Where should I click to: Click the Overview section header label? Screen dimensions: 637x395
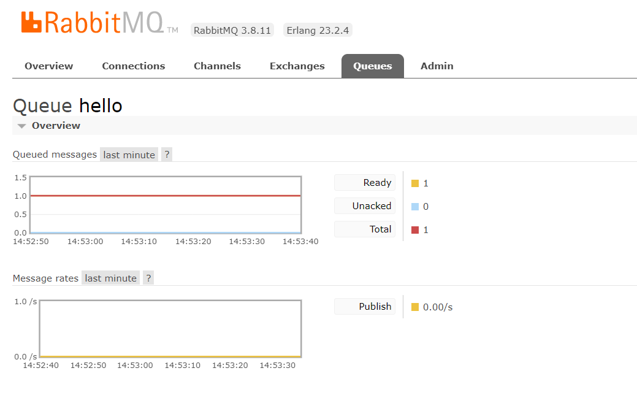[56, 126]
